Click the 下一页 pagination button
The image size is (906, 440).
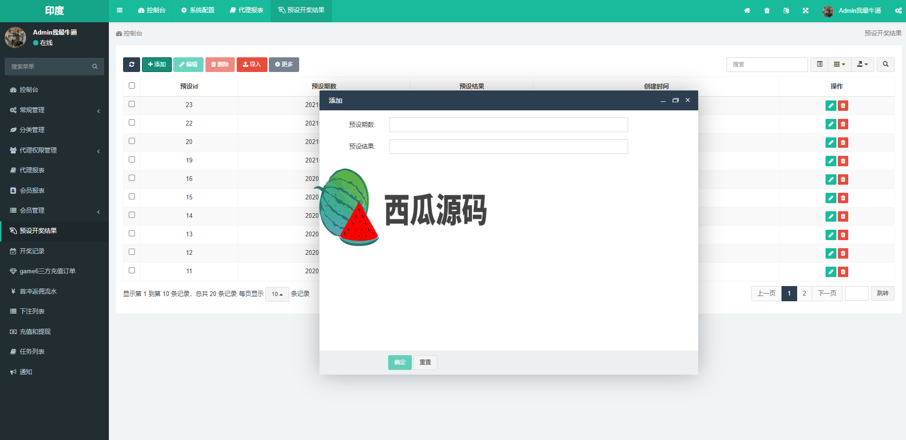pos(827,294)
